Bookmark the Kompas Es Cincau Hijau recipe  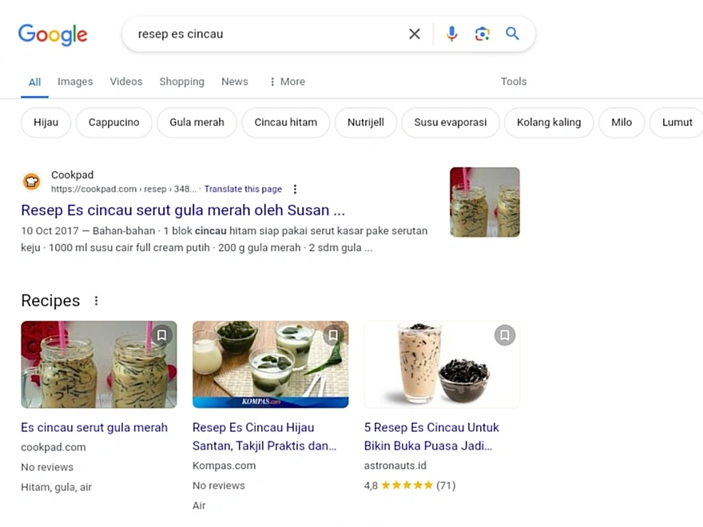pos(333,335)
